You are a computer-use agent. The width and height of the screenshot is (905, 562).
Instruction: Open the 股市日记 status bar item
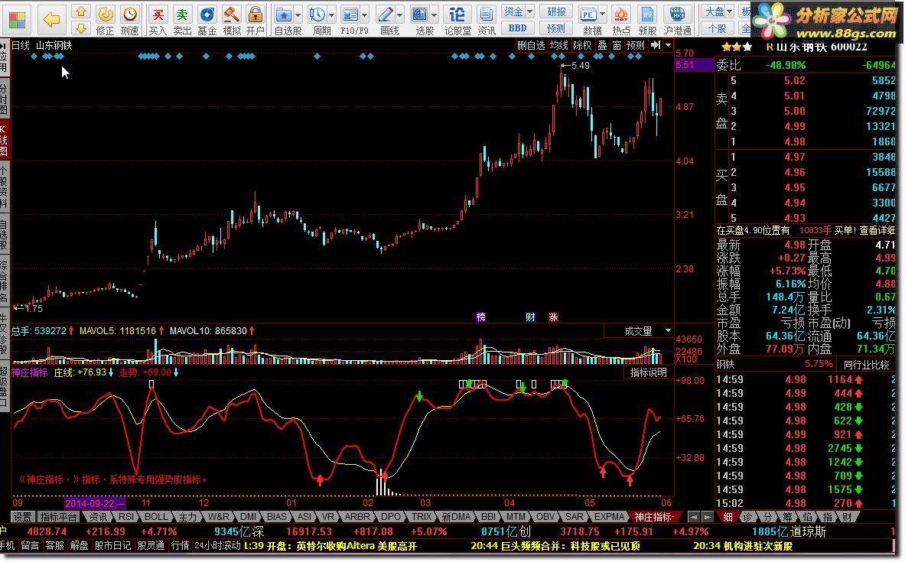click(x=112, y=545)
